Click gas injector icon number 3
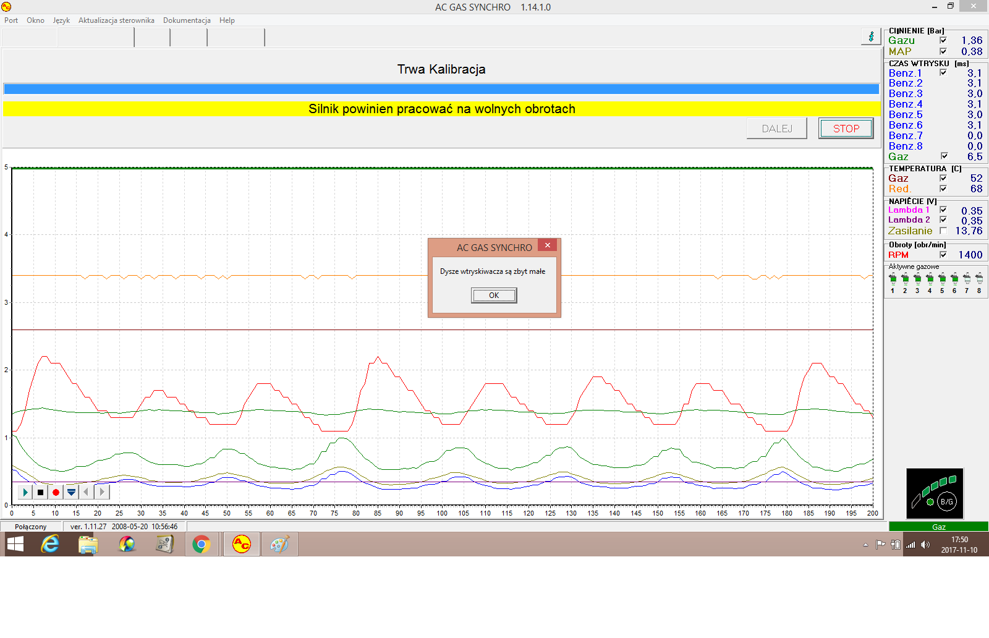The width and height of the screenshot is (989, 638). pos(917,279)
